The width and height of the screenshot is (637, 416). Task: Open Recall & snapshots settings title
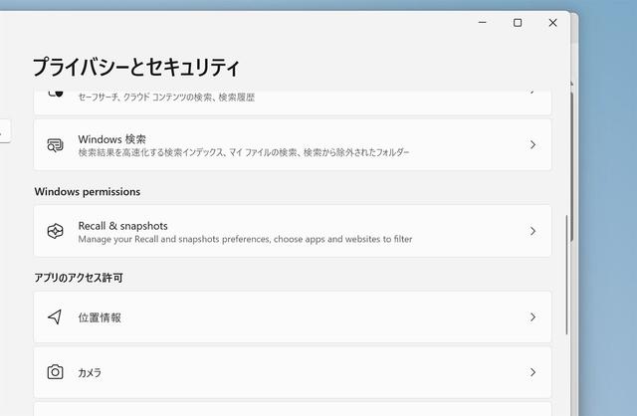point(122,226)
